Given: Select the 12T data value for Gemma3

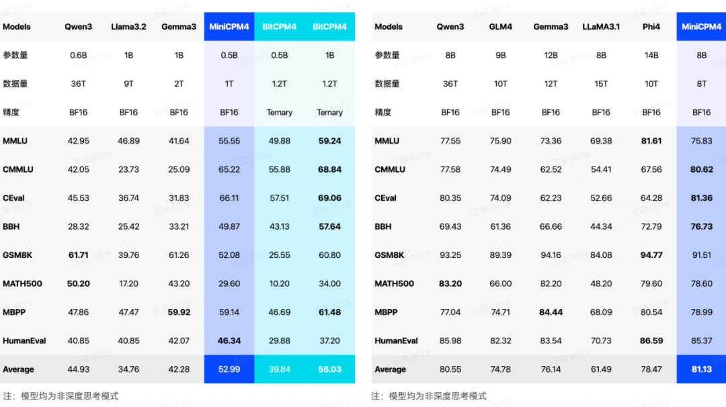Looking at the screenshot, I should 551,84.
